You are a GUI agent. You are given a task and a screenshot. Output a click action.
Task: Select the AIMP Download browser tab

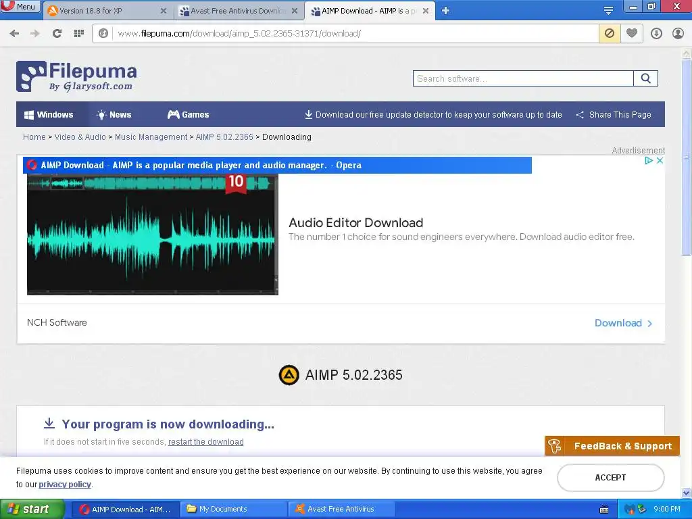pyautogui.click(x=370, y=11)
